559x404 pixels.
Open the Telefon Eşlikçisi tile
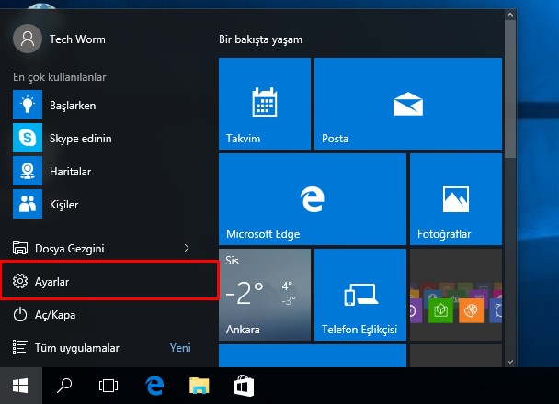(359, 295)
